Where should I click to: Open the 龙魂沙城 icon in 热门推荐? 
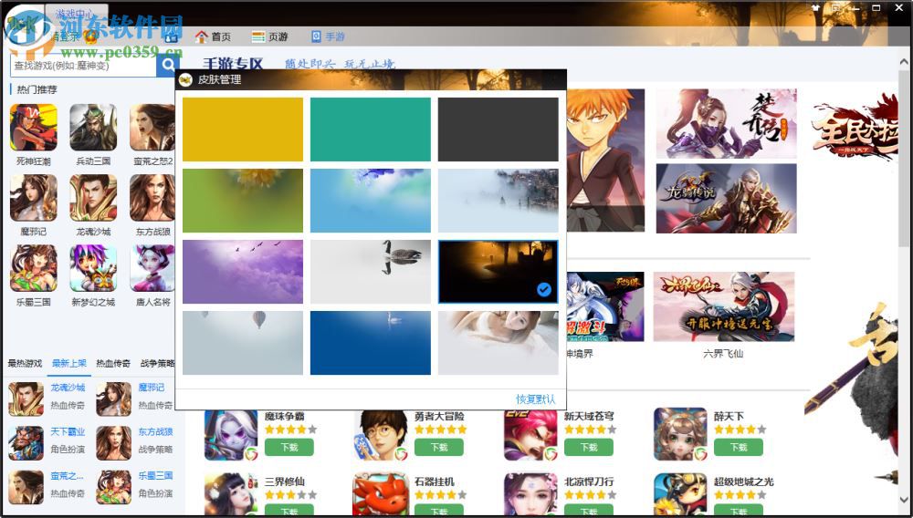coord(93,198)
